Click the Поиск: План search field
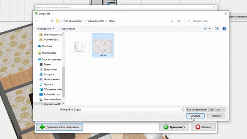 coord(205,21)
